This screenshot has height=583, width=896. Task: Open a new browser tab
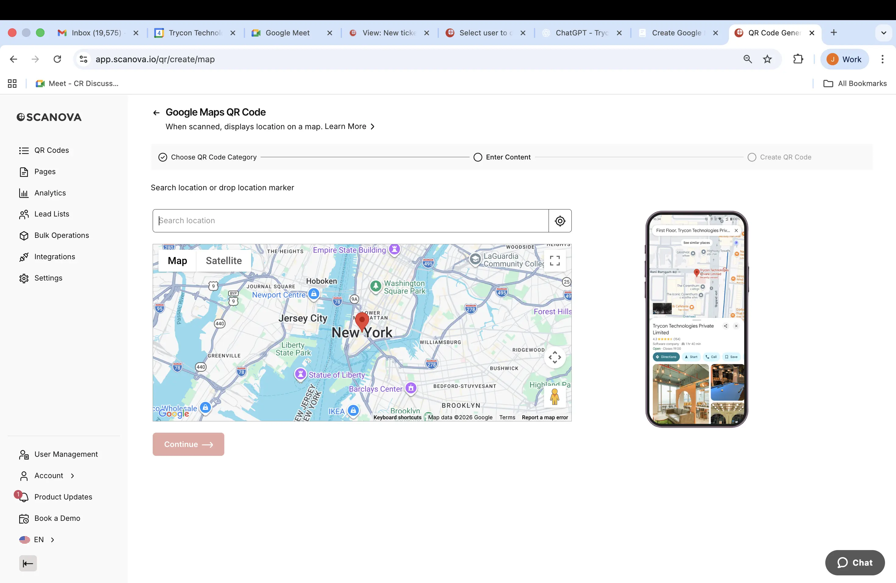(x=834, y=33)
